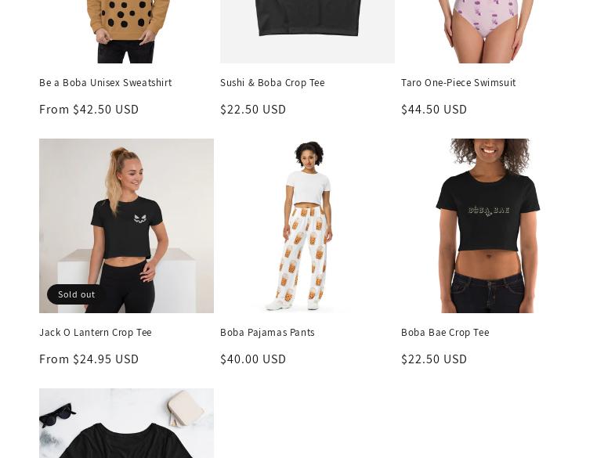Click the From $42.50 USD price
Image resolution: width=615 pixels, height=458 pixels.
(x=89, y=110)
